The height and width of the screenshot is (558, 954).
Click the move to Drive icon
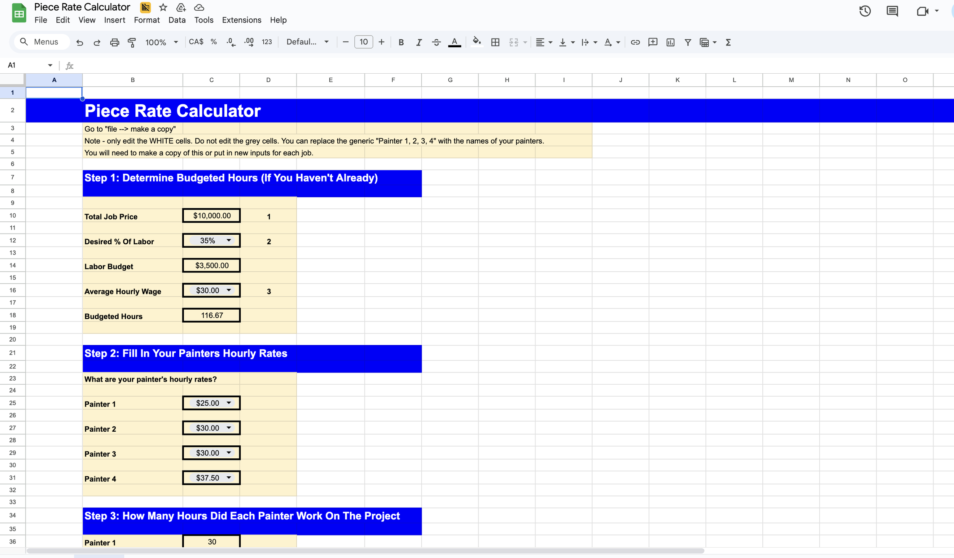pyautogui.click(x=181, y=7)
